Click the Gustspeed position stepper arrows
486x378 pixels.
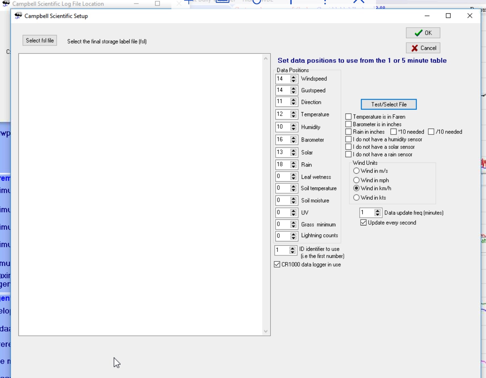[294, 90]
